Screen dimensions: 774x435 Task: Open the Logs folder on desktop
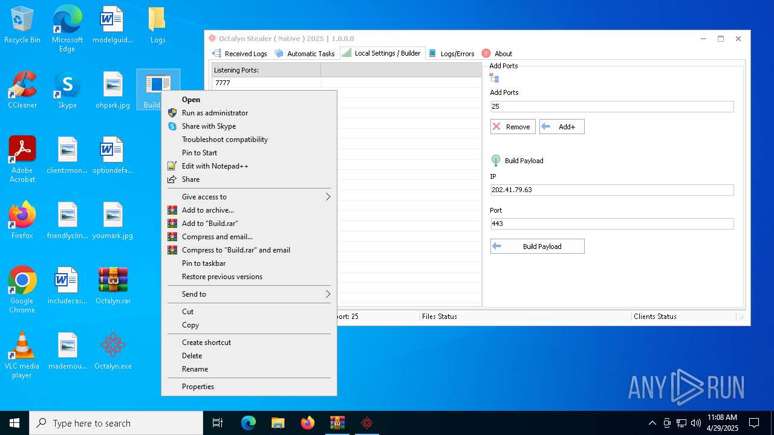158,25
